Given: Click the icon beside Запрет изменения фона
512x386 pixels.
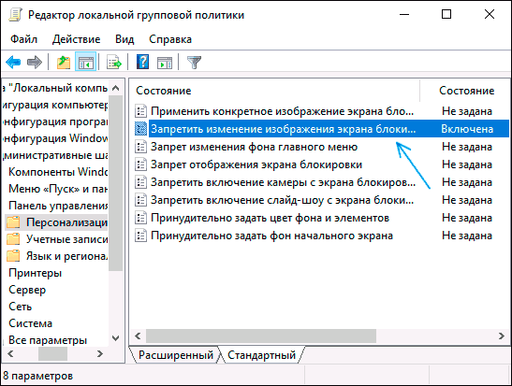Looking at the screenshot, I should pos(140,147).
